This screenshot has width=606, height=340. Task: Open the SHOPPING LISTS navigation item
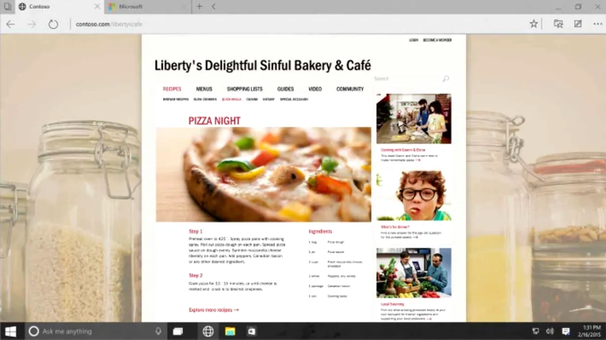tap(245, 89)
